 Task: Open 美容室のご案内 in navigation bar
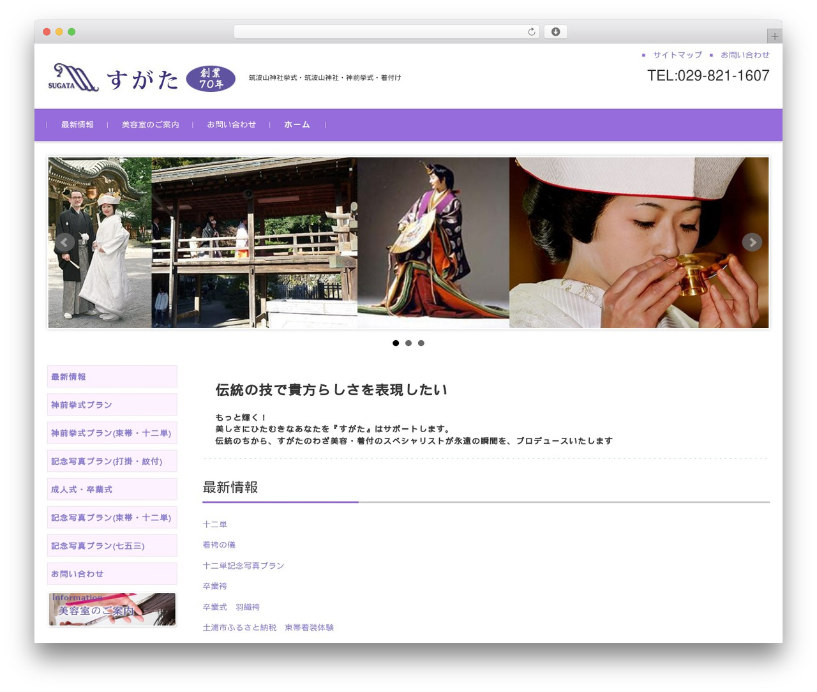pyautogui.click(x=151, y=124)
